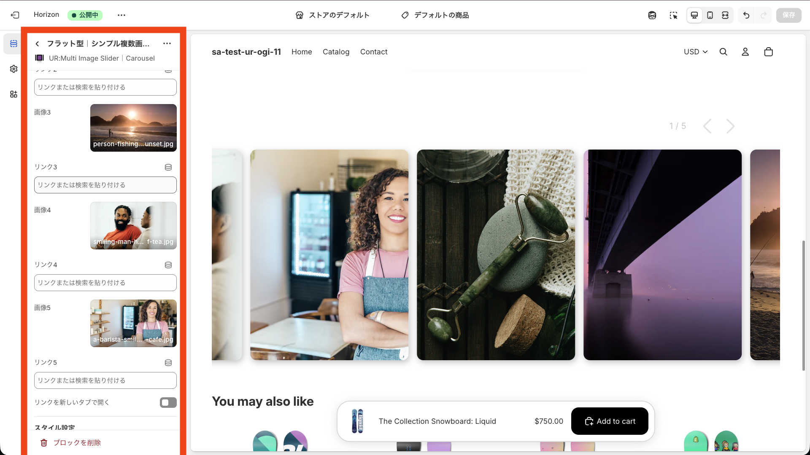Toggle リンクを新しいタブで開く switch

(168, 402)
